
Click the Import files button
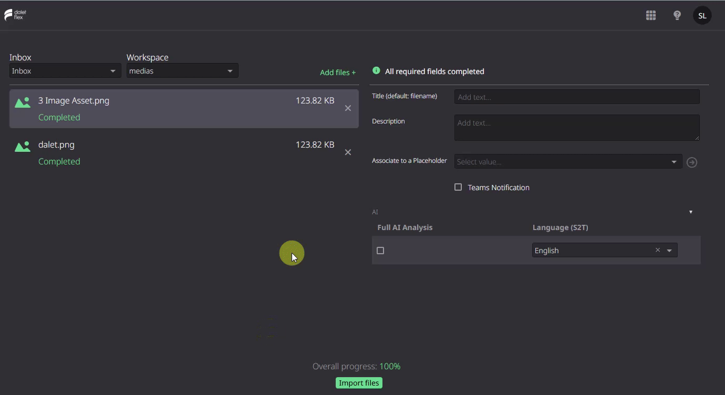tap(359, 383)
